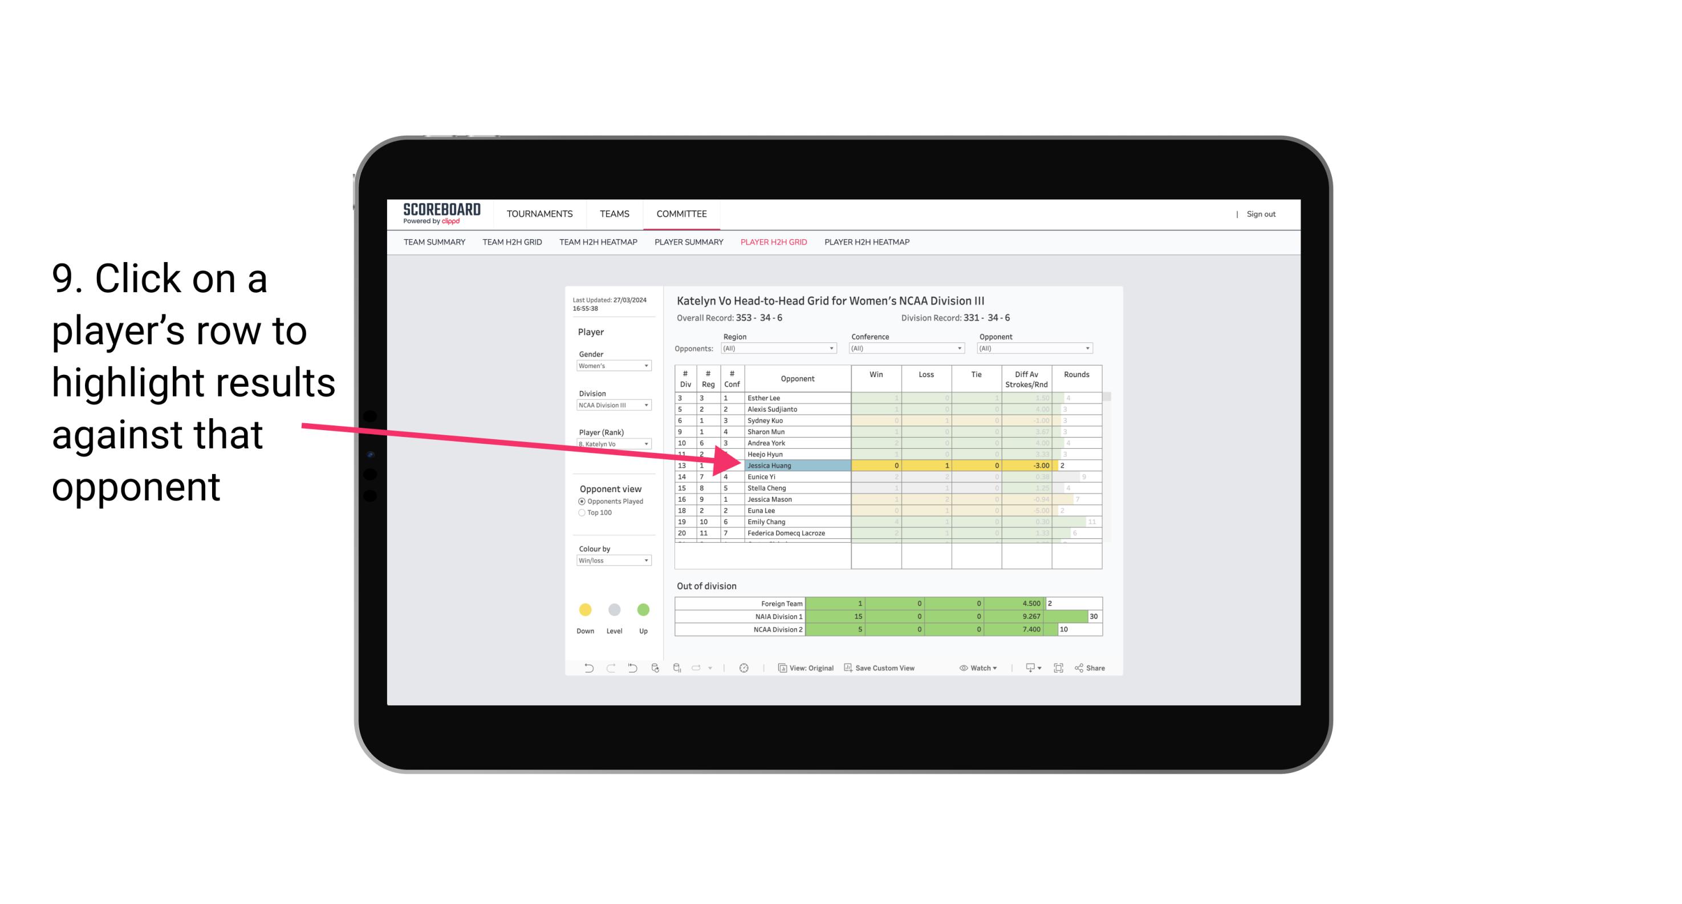Click the yellow Down colour swatch
This screenshot has width=1682, height=904.
coord(584,608)
